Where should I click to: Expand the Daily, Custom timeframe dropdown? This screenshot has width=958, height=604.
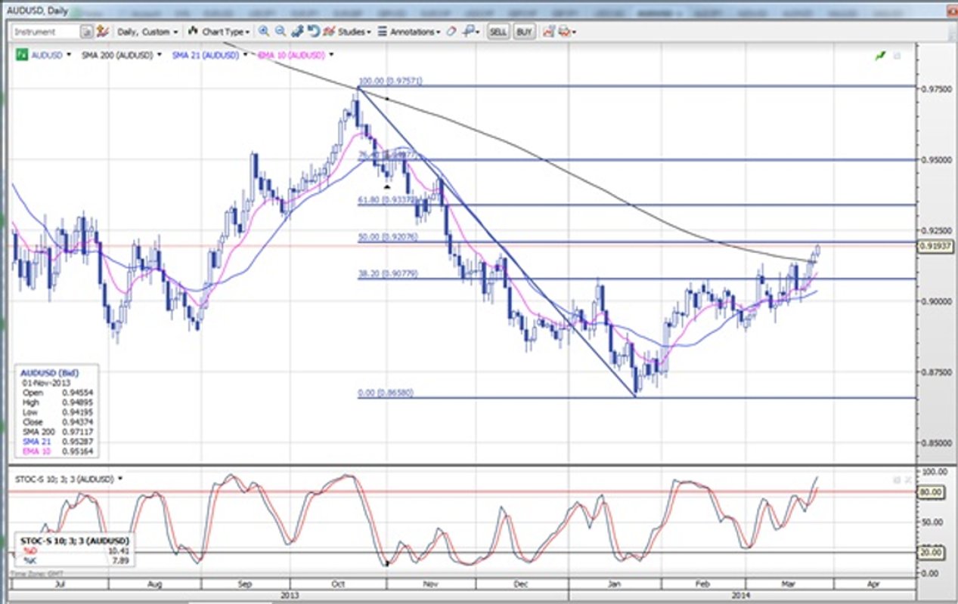point(148,32)
